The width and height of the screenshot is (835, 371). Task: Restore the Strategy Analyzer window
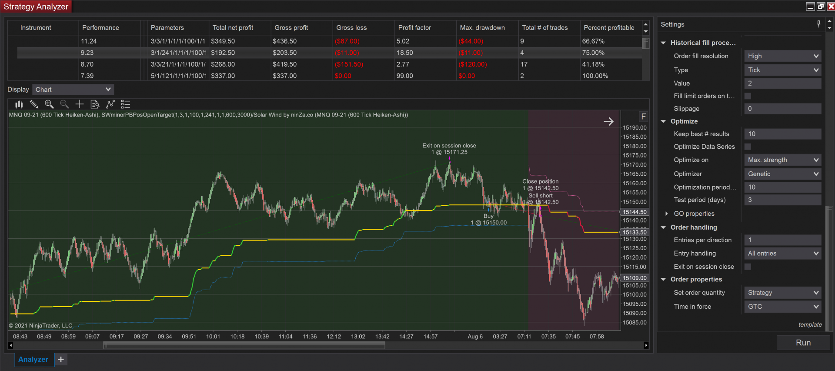(x=821, y=7)
